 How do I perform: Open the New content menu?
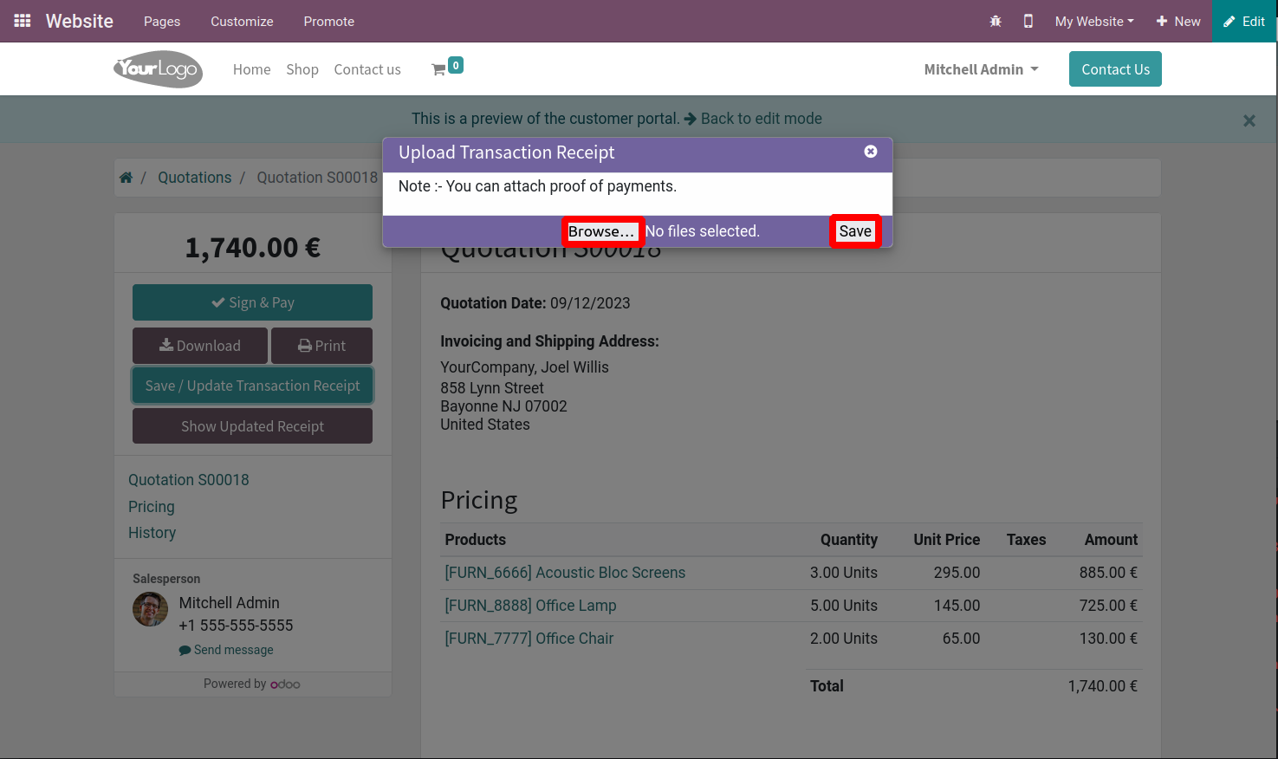click(1178, 22)
